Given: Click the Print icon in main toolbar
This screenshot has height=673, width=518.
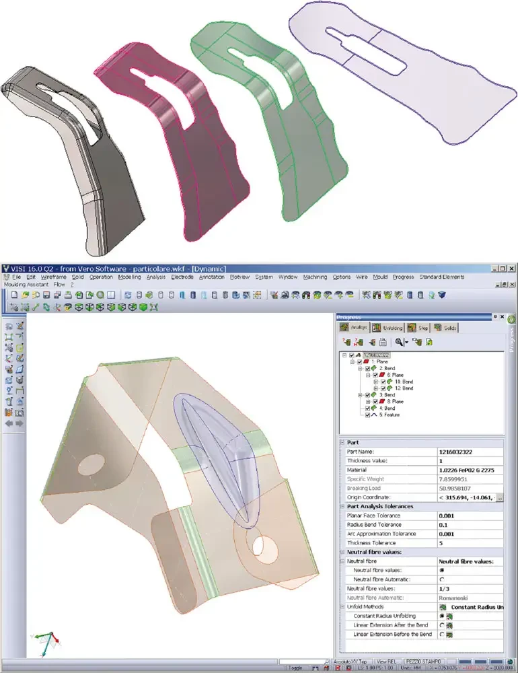Looking at the screenshot, I should click(x=68, y=295).
